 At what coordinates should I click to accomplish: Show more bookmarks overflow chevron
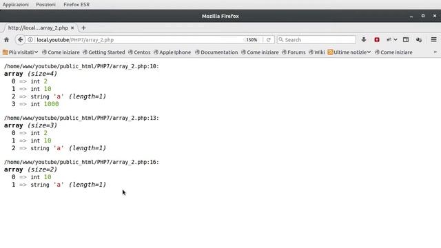pyautogui.click(x=435, y=52)
